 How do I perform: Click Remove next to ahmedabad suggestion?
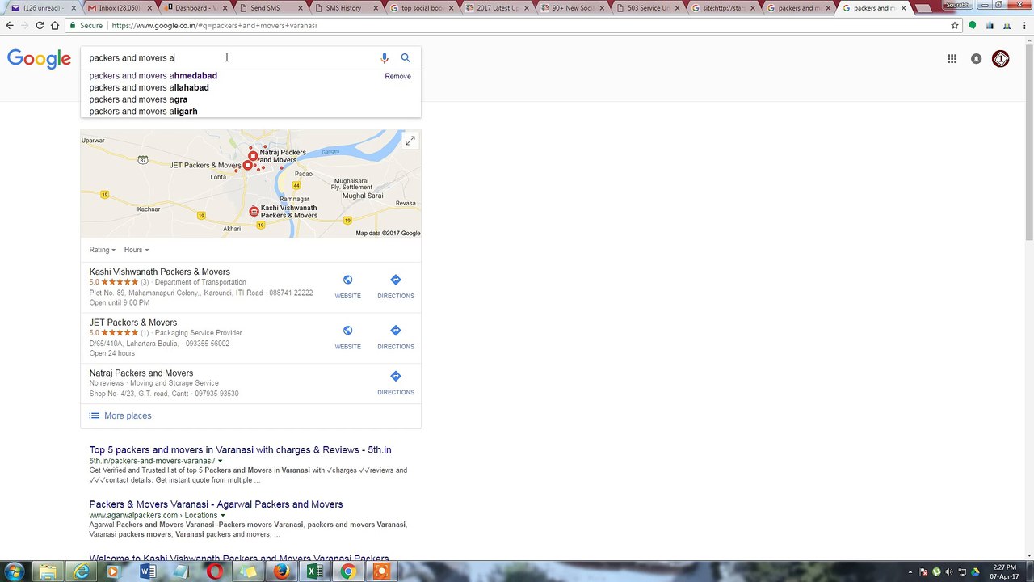tap(397, 76)
